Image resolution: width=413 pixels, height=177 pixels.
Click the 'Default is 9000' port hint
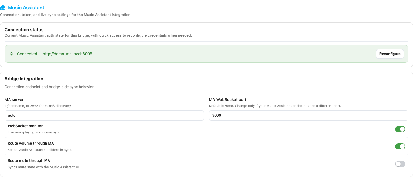point(275,106)
